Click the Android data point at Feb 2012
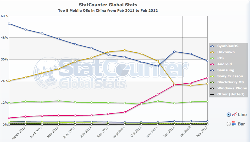 coord(207,78)
